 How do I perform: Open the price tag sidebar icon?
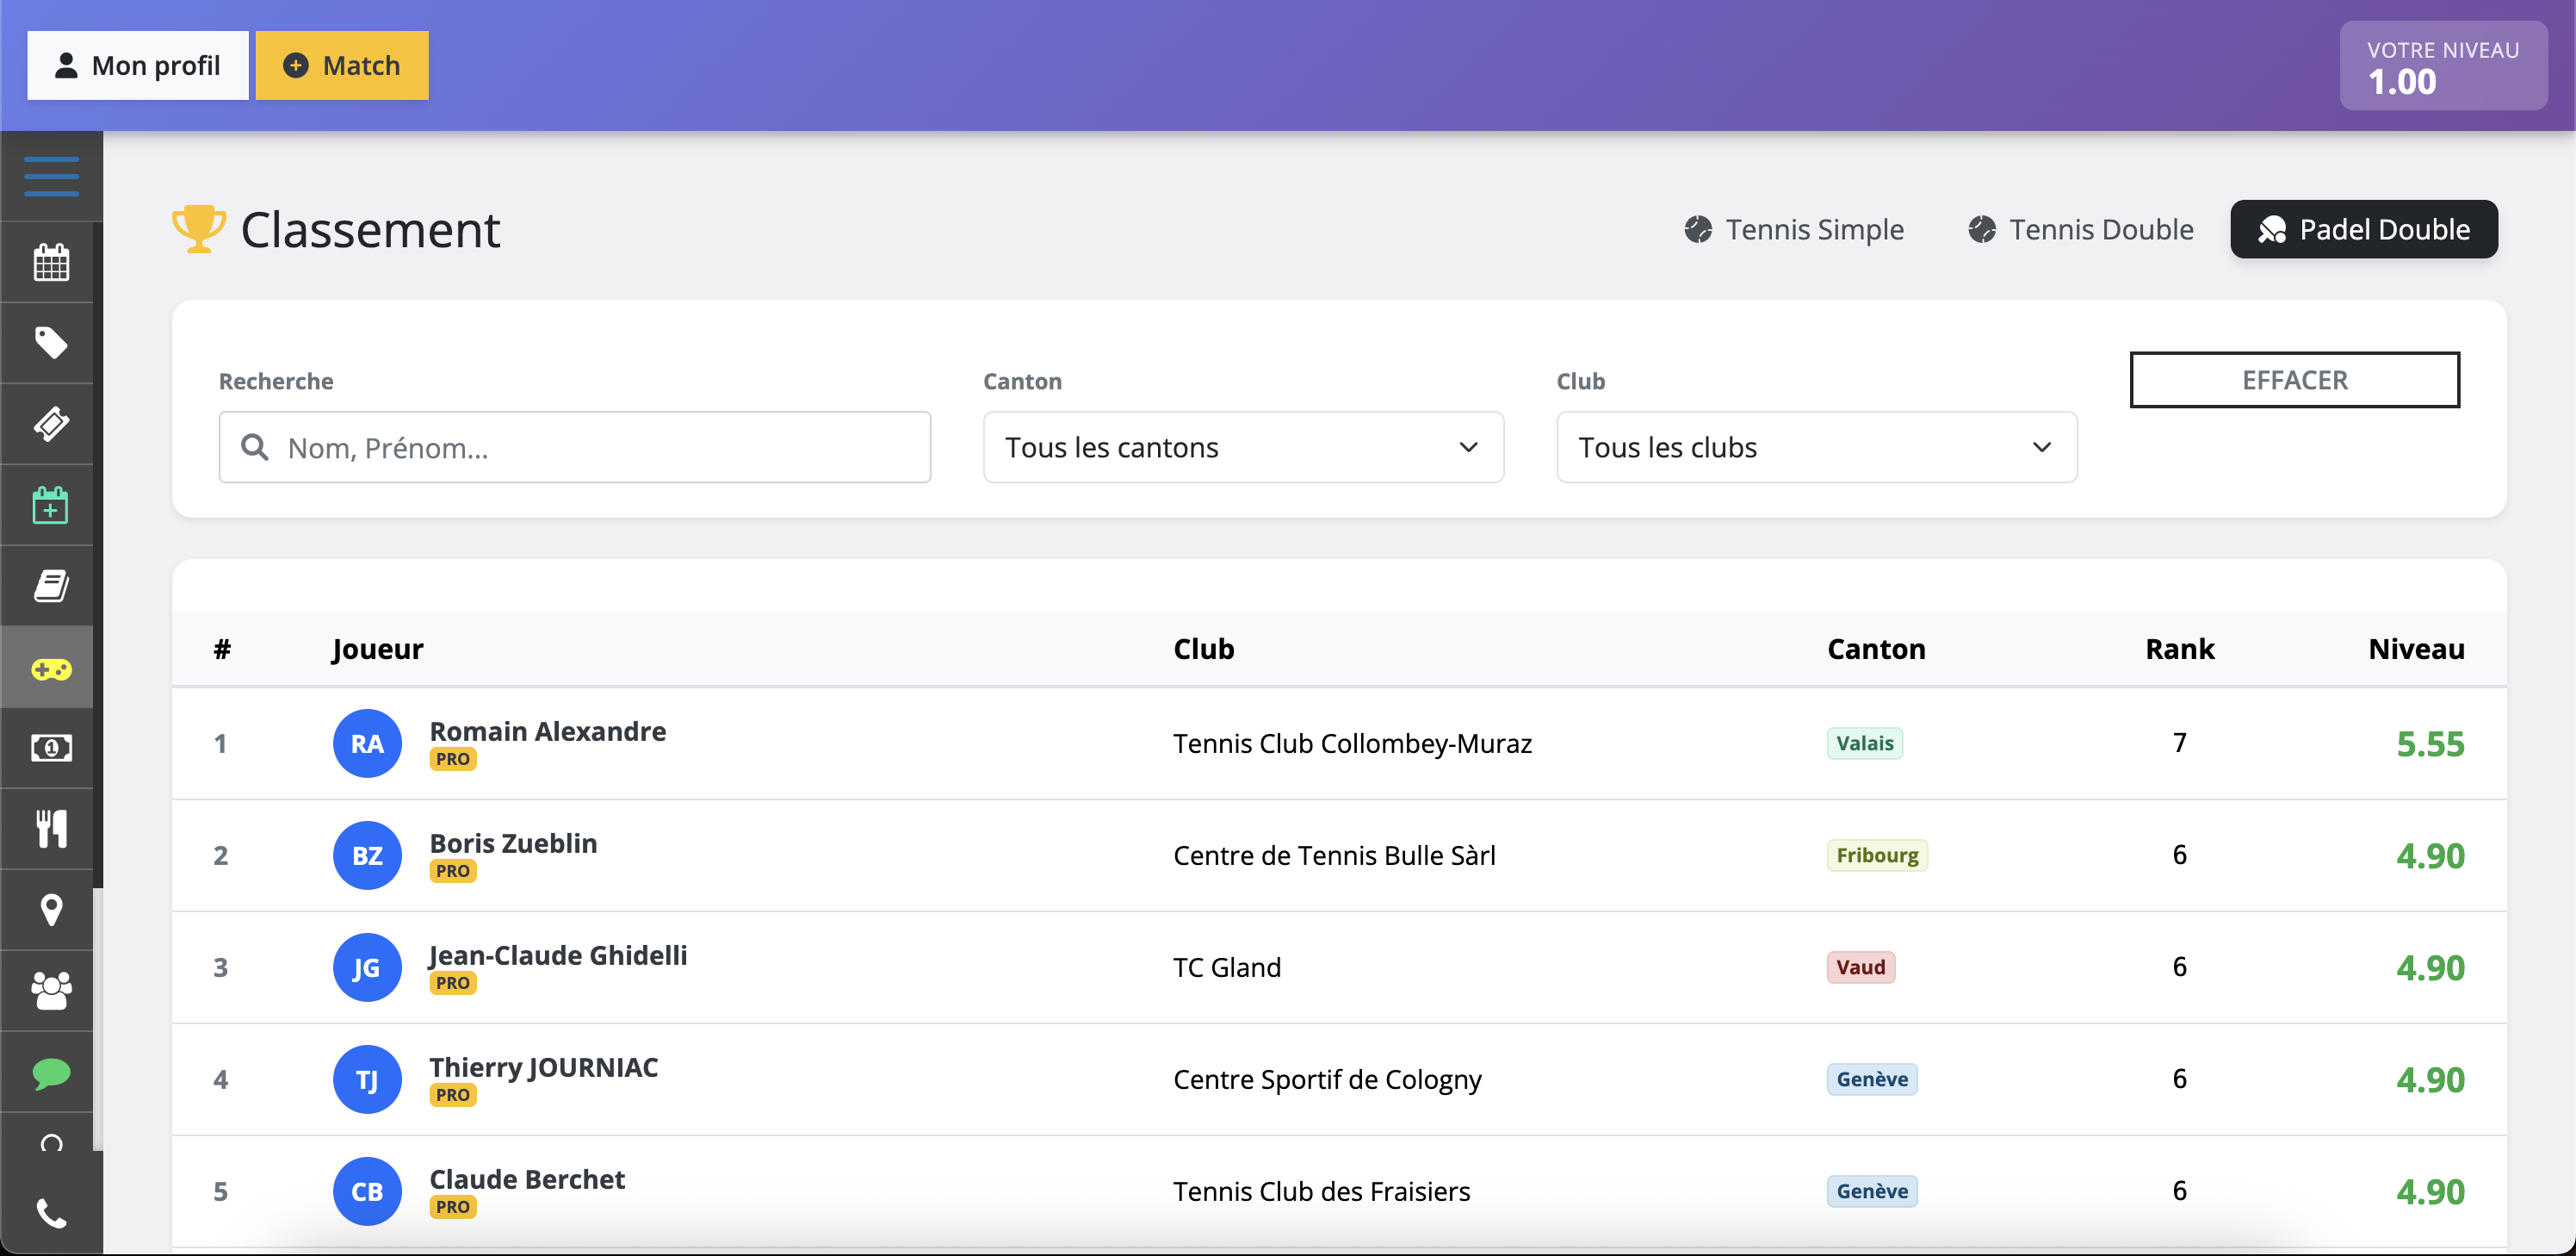click(x=51, y=343)
